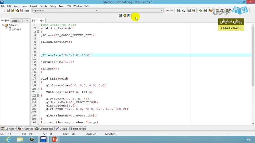Screen dimensions: 255x143
Task: Open the Window menu
Action: tap(77, 6)
